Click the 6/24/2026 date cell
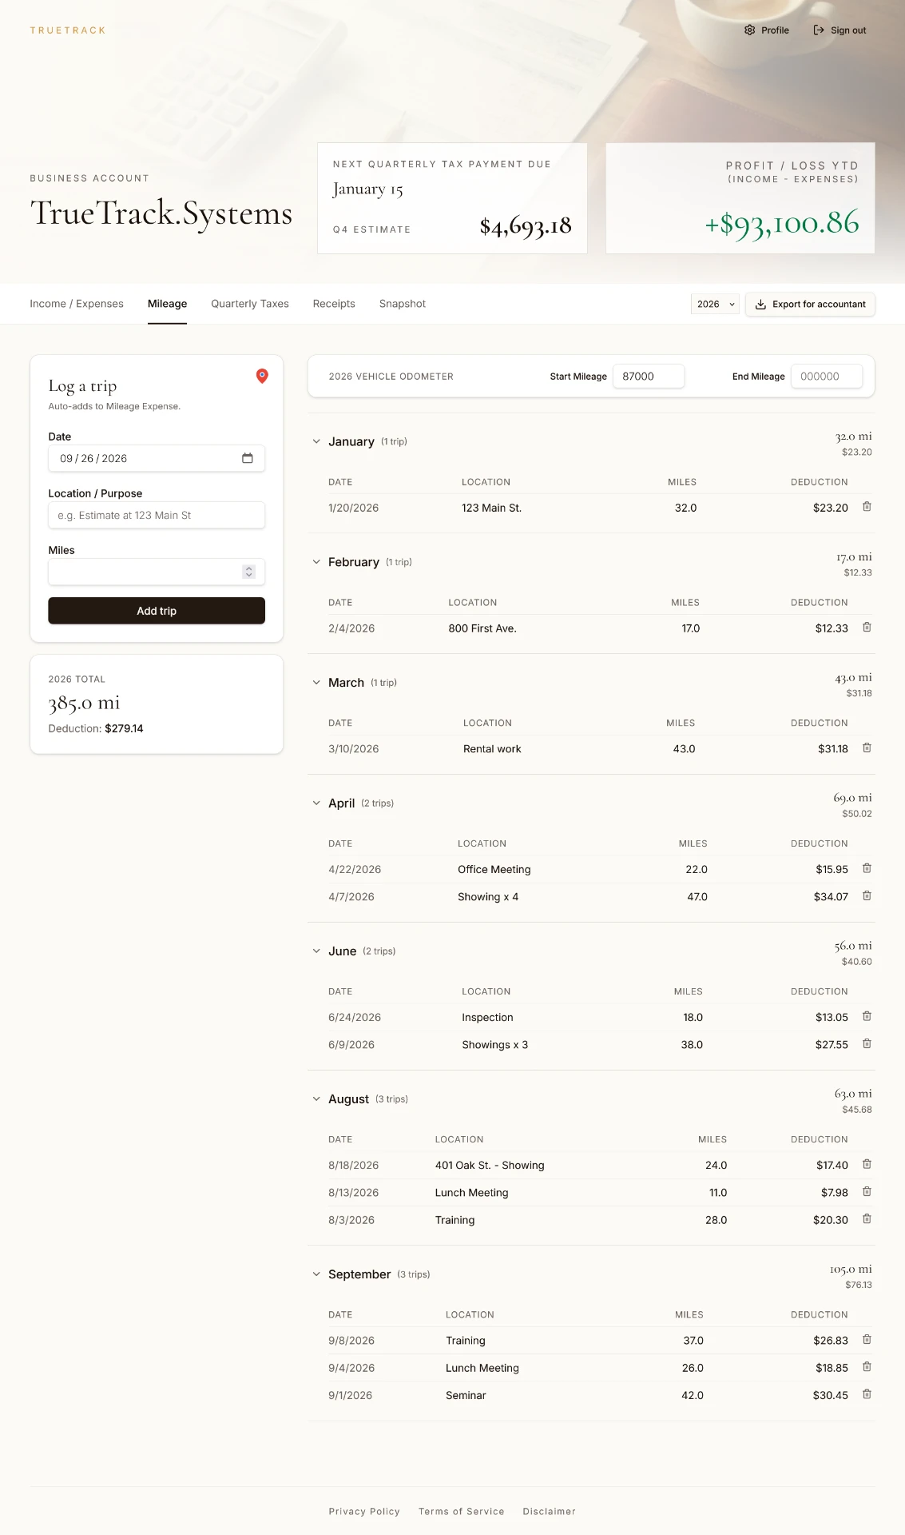This screenshot has height=1535, width=905. pos(355,1017)
